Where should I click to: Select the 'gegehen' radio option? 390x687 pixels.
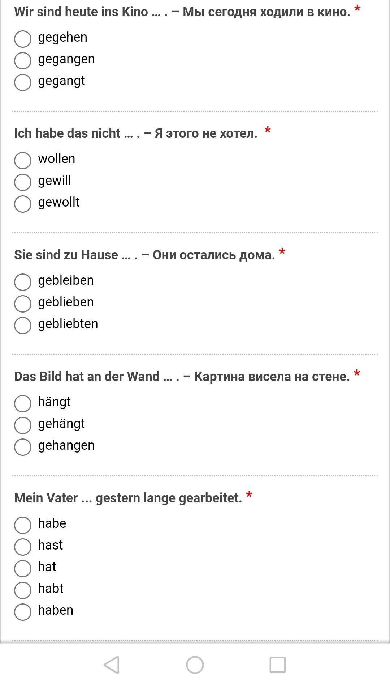(x=22, y=39)
